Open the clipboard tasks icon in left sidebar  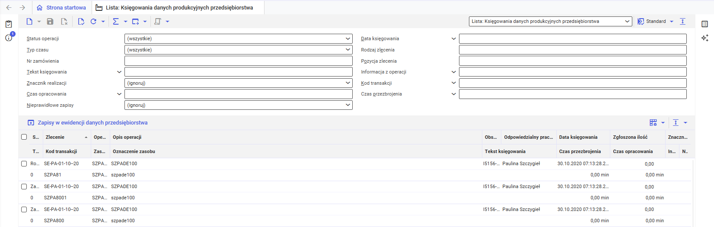click(x=9, y=24)
